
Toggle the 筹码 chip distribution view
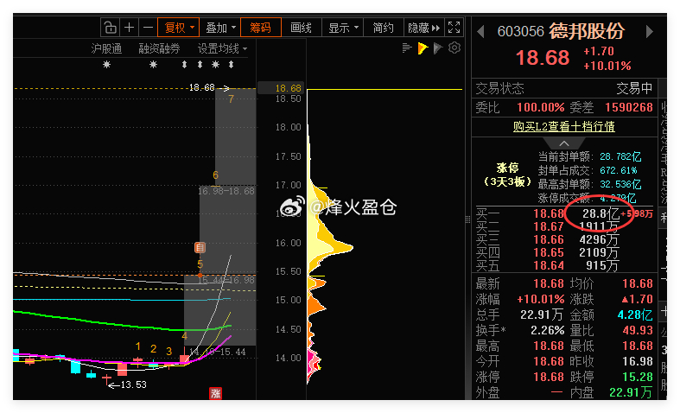coord(261,28)
